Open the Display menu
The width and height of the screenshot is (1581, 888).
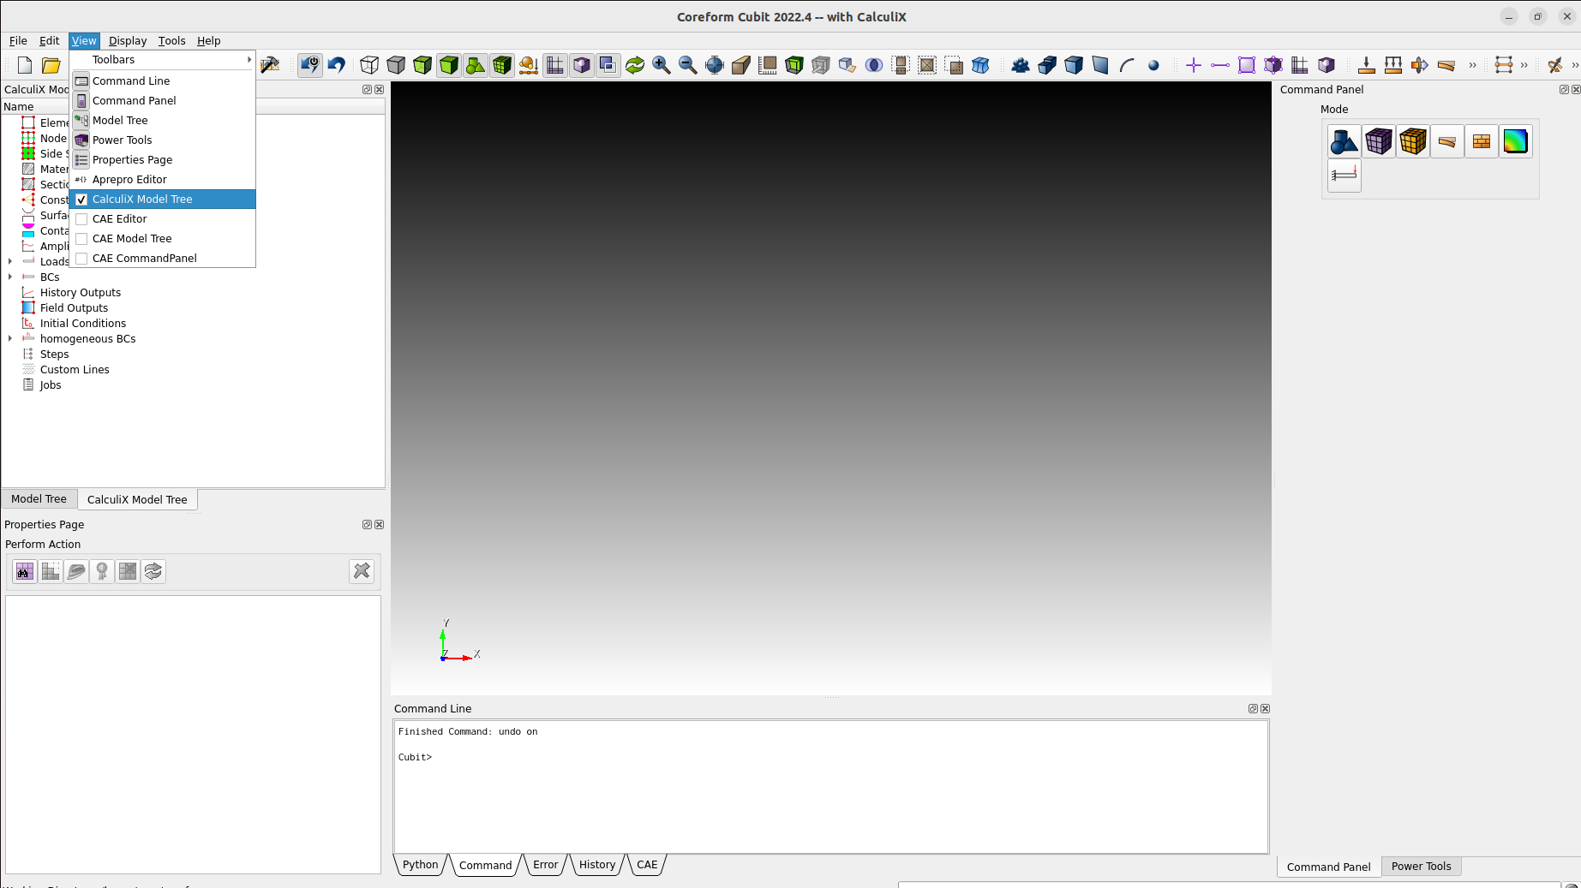click(x=128, y=41)
